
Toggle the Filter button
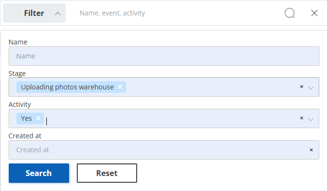[34, 13]
